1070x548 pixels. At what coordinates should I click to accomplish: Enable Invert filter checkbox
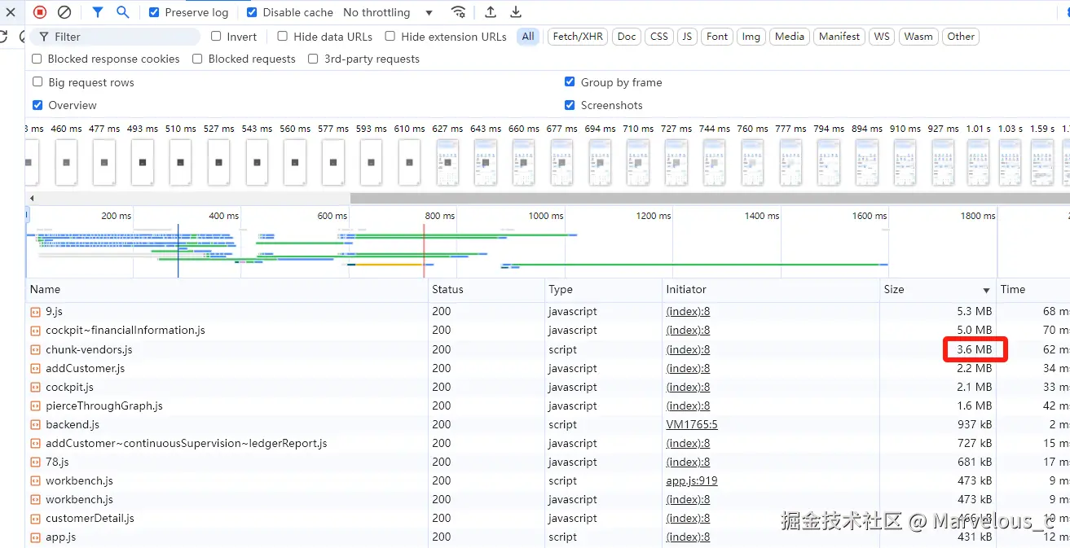click(216, 36)
